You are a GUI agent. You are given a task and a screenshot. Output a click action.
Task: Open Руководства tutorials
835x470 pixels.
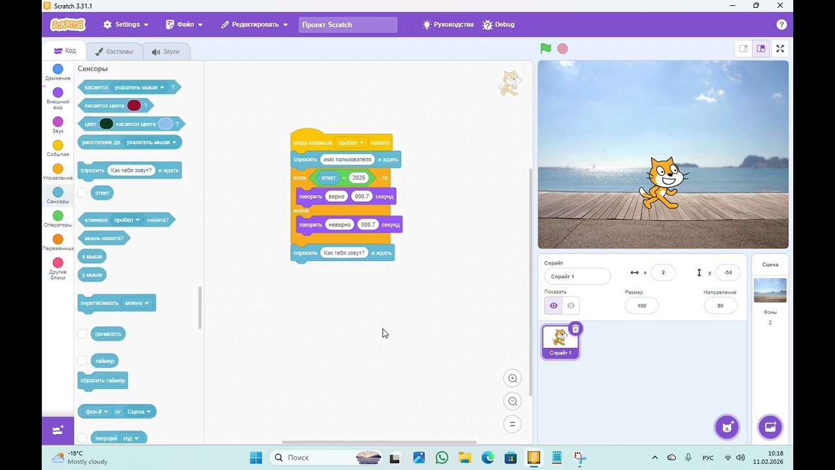click(x=448, y=25)
